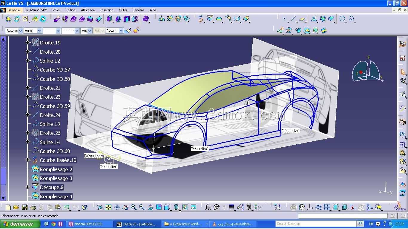Click the Design Table grid icon
This screenshot has height=229, width=408.
pos(231,207)
